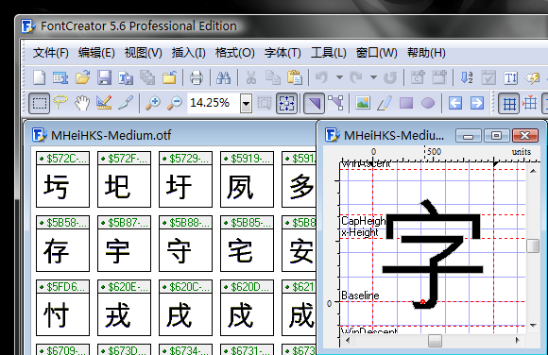
Task: Go to next glyph arrow
Action: (477, 103)
